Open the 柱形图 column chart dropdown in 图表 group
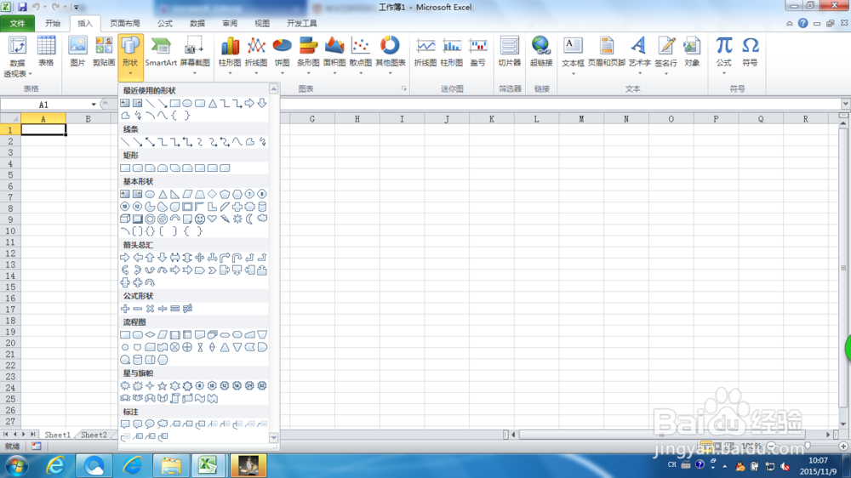The height and width of the screenshot is (478, 851). pyautogui.click(x=230, y=73)
